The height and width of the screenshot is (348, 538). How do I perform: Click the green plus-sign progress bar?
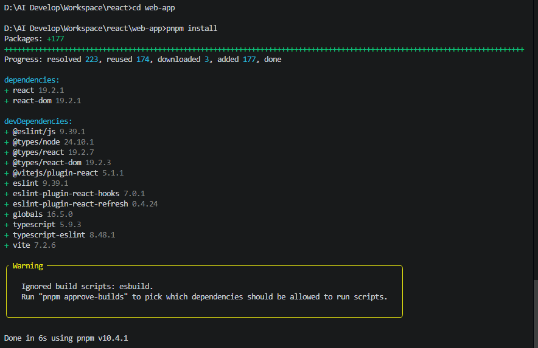[264, 49]
